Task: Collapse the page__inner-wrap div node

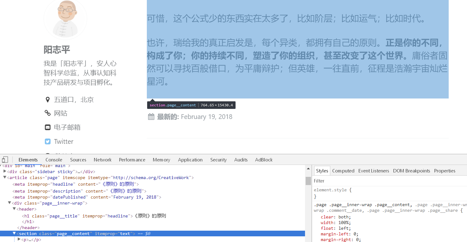Action: [9, 203]
